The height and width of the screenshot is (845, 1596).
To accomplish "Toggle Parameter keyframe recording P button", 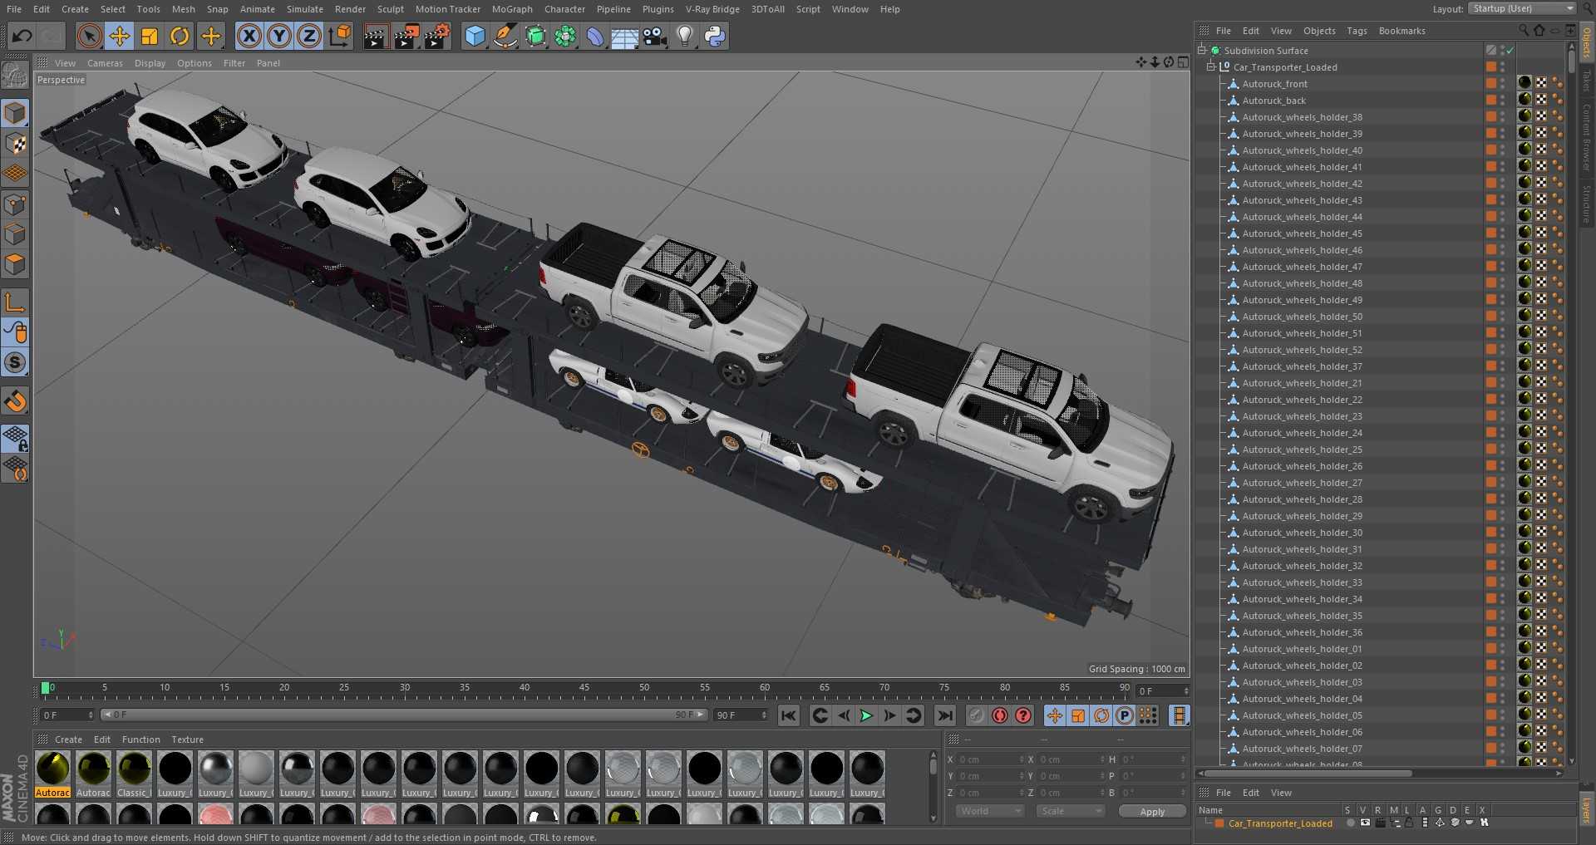I will (1125, 715).
